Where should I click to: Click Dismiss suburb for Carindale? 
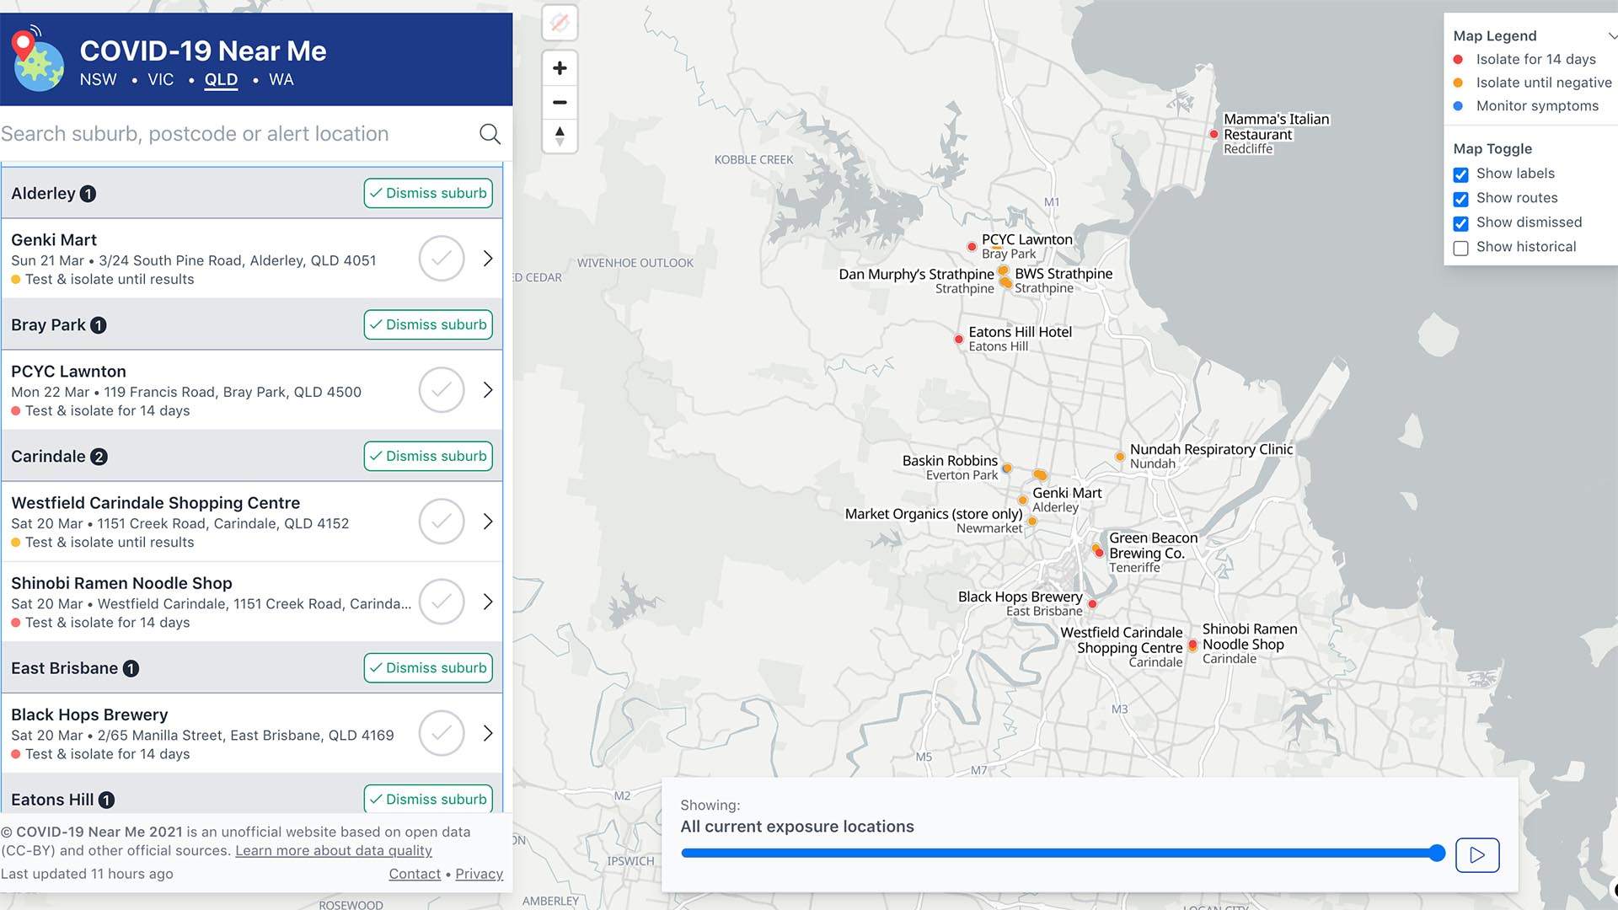tap(428, 456)
